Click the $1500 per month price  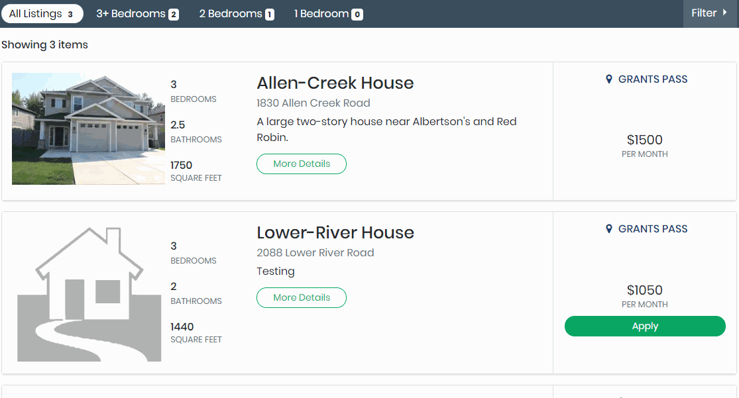coord(644,140)
